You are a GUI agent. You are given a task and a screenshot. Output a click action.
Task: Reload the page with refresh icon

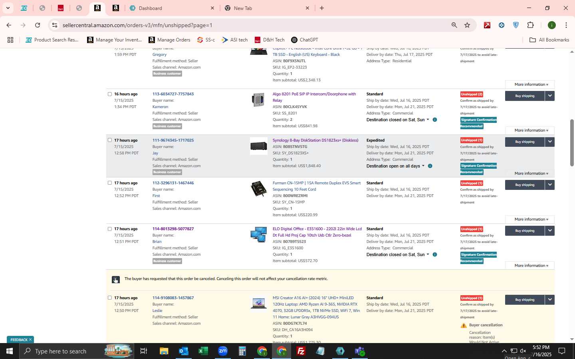[x=38, y=25]
